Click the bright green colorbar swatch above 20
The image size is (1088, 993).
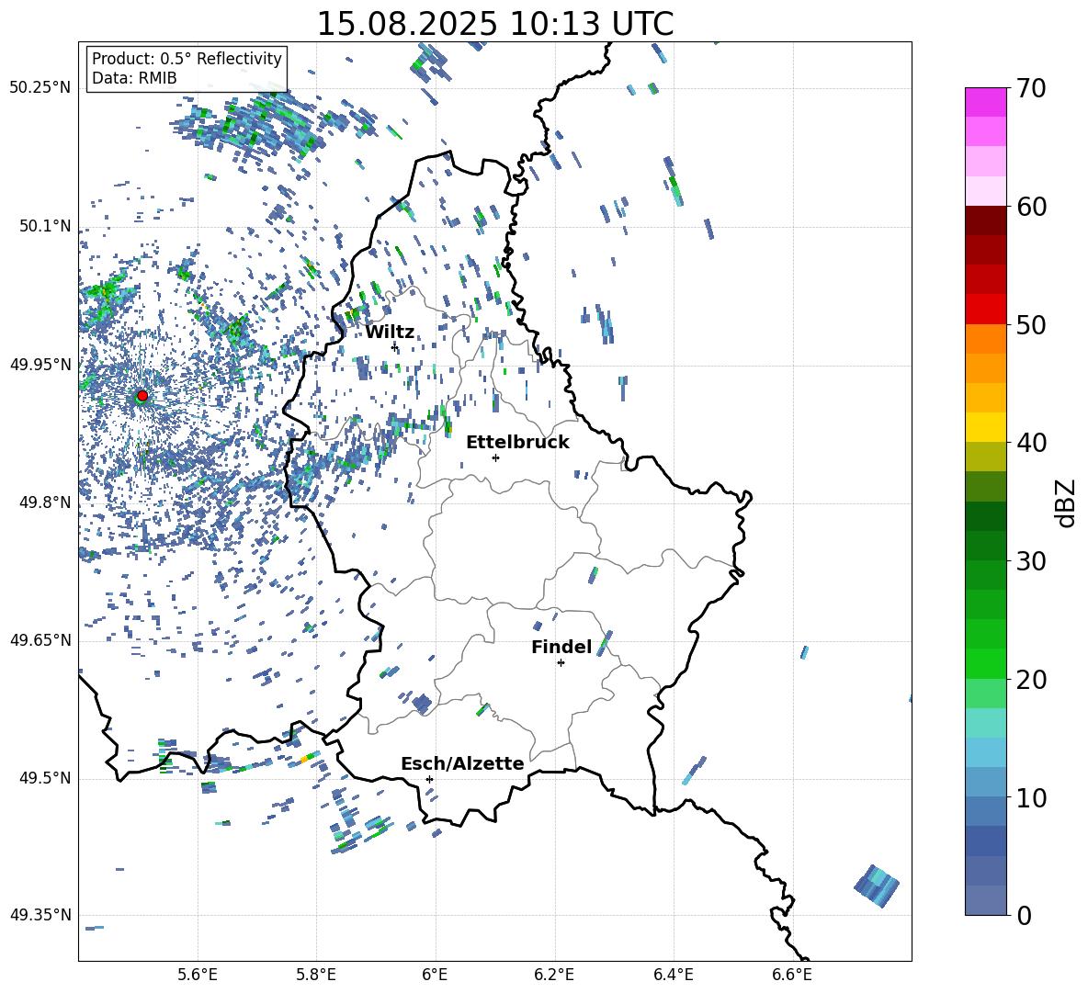985,663
